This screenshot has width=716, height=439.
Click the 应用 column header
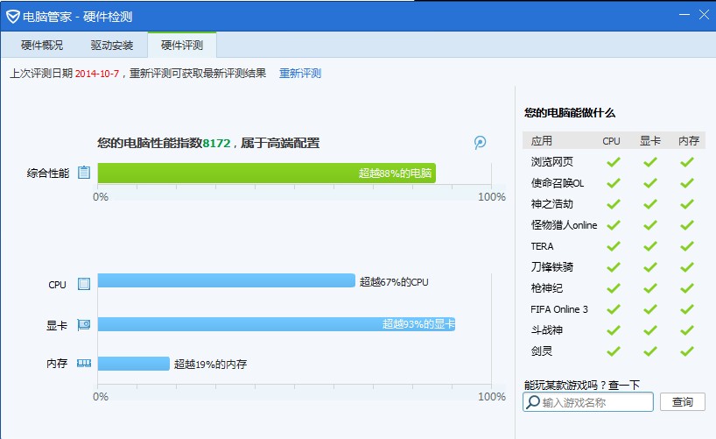click(x=542, y=141)
